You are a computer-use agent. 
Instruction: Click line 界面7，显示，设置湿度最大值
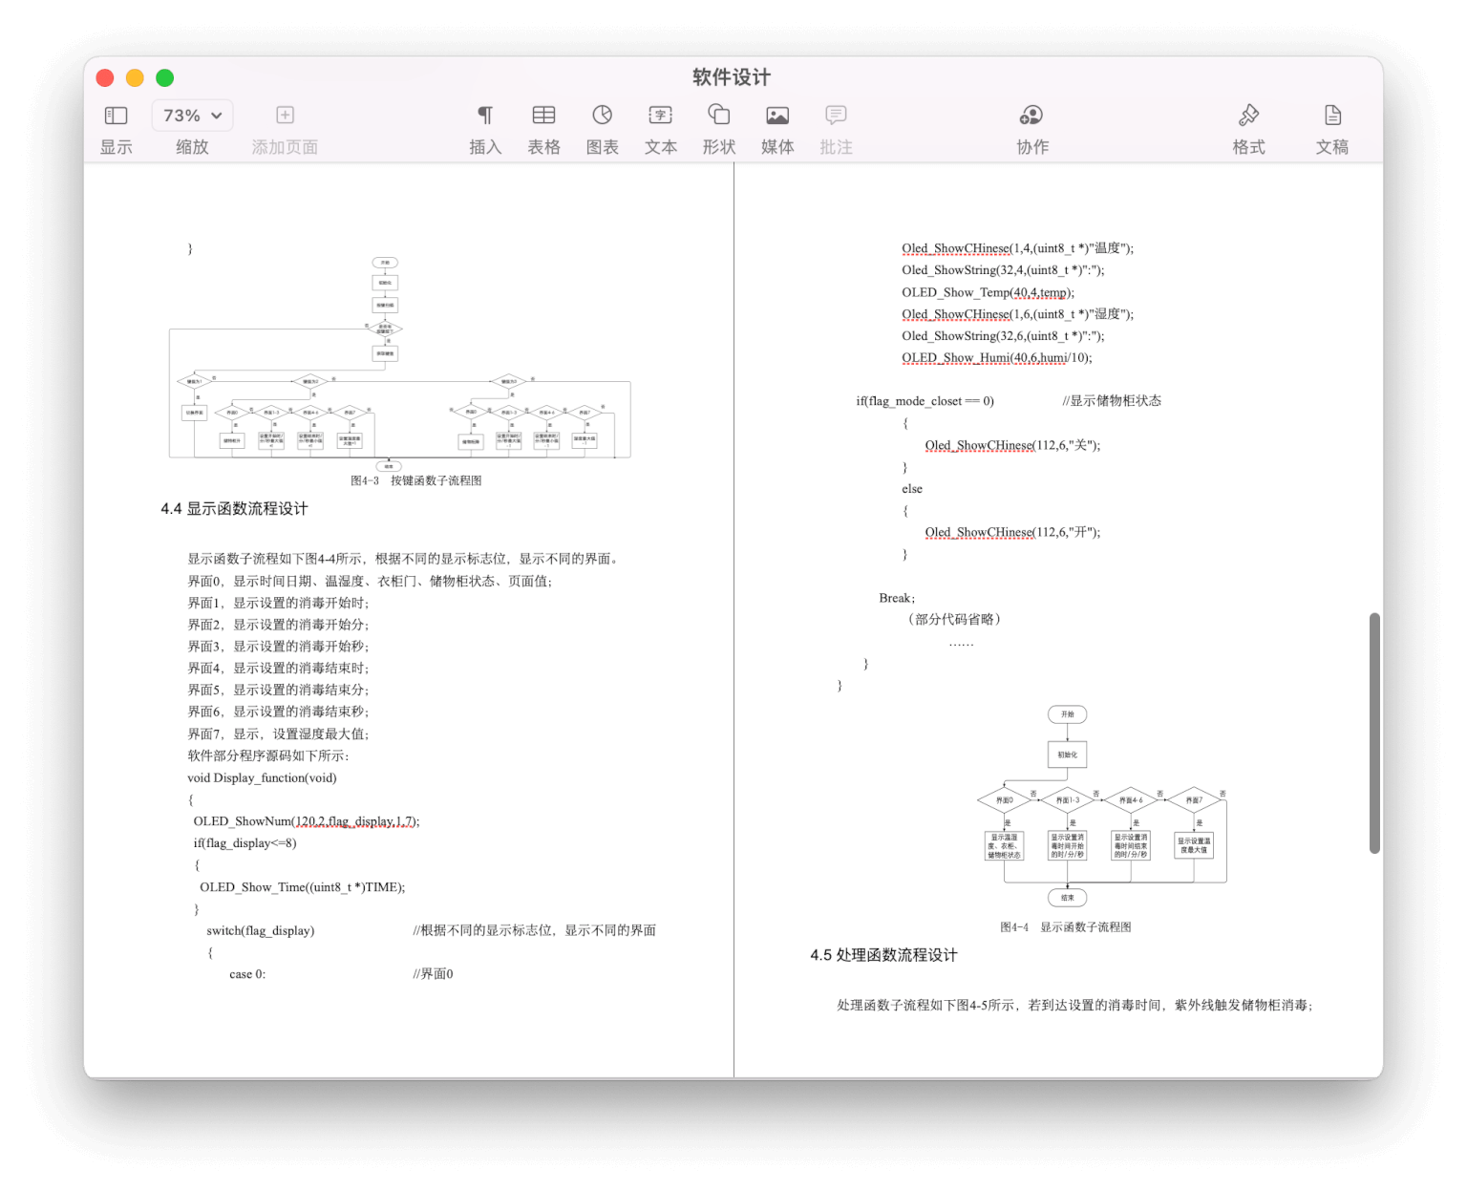[x=278, y=734]
